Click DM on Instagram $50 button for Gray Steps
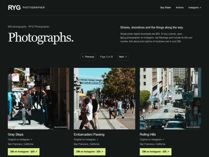Viewport: 209px width, 157px height. click(x=24, y=152)
